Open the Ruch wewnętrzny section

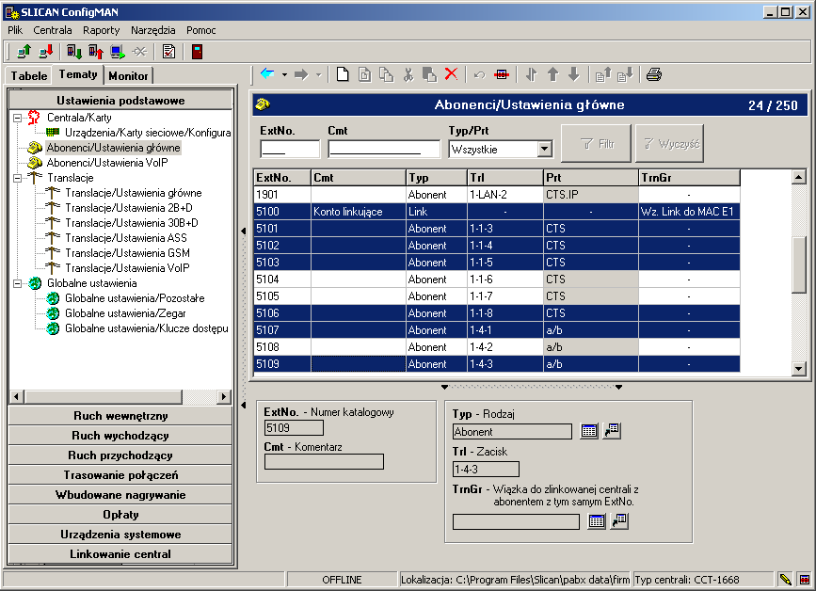(x=120, y=416)
